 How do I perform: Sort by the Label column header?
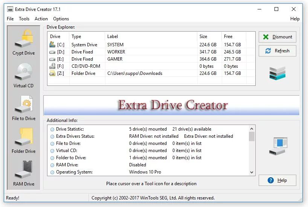tap(151, 37)
